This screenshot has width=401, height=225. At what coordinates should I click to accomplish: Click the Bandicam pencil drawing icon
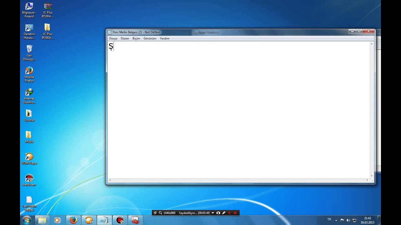coord(224,213)
